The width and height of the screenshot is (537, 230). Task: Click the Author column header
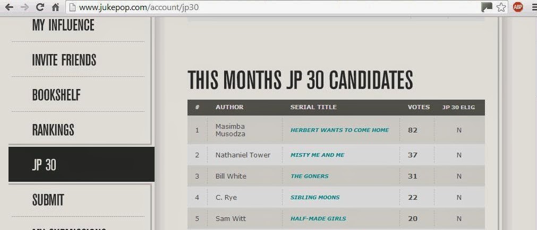pos(229,107)
